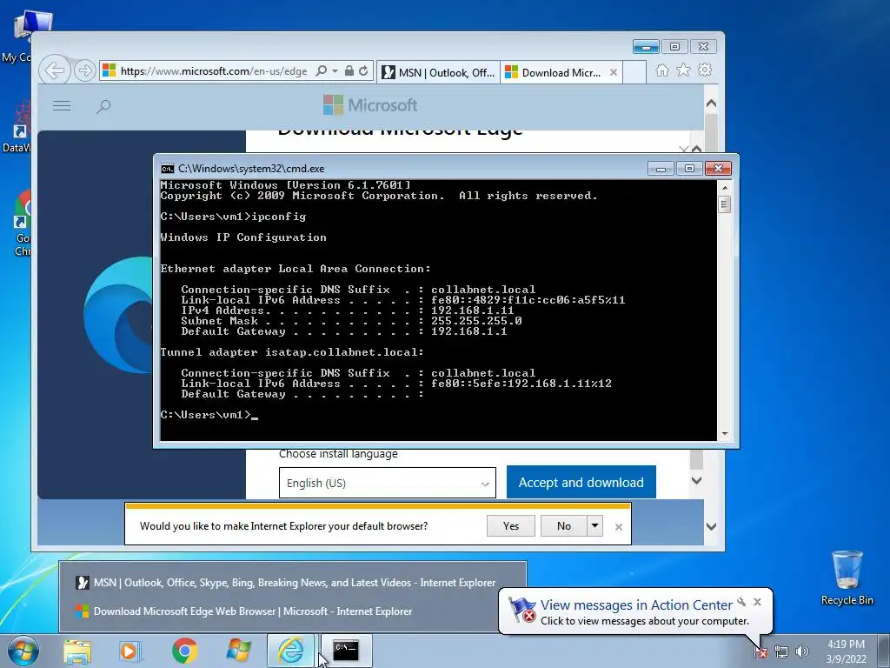The image size is (890, 668).
Task: Click Internet Explorer page scroll up arrow
Action: tap(711, 104)
